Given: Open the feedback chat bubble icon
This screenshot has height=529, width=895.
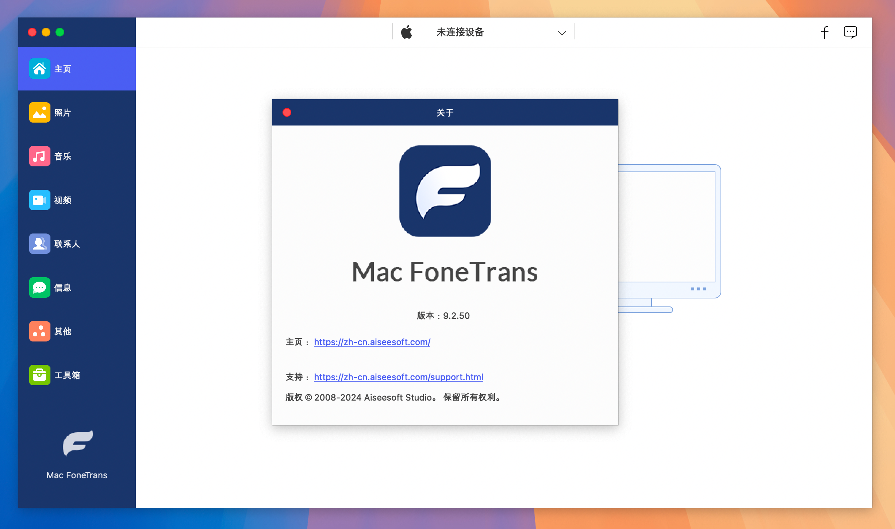Looking at the screenshot, I should pos(850,32).
